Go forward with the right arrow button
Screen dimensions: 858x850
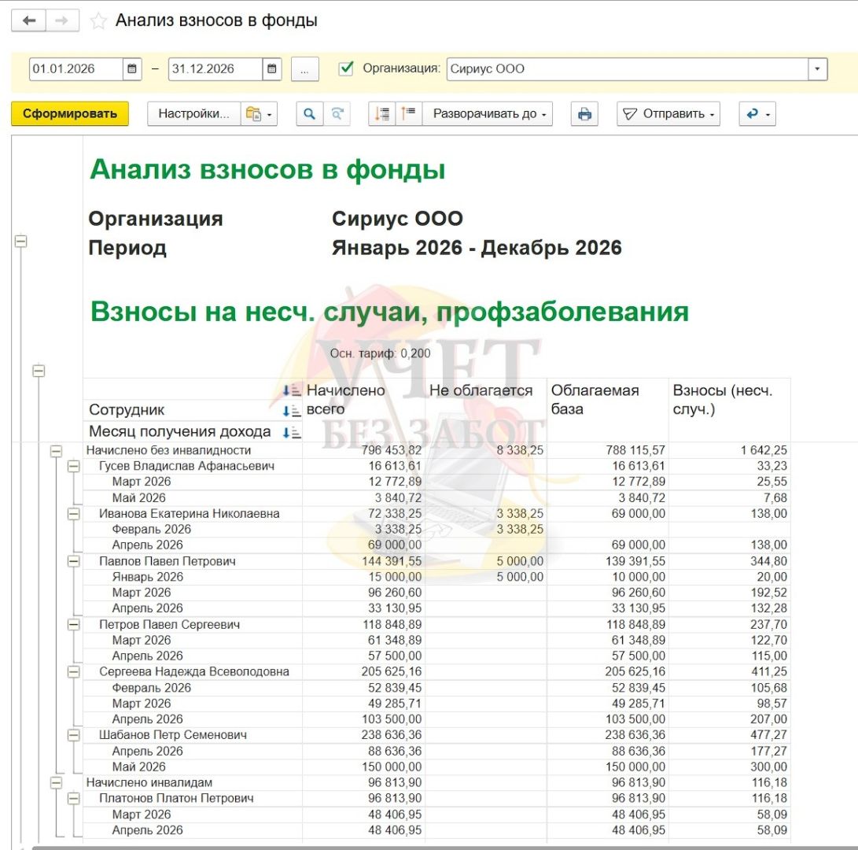(x=62, y=20)
